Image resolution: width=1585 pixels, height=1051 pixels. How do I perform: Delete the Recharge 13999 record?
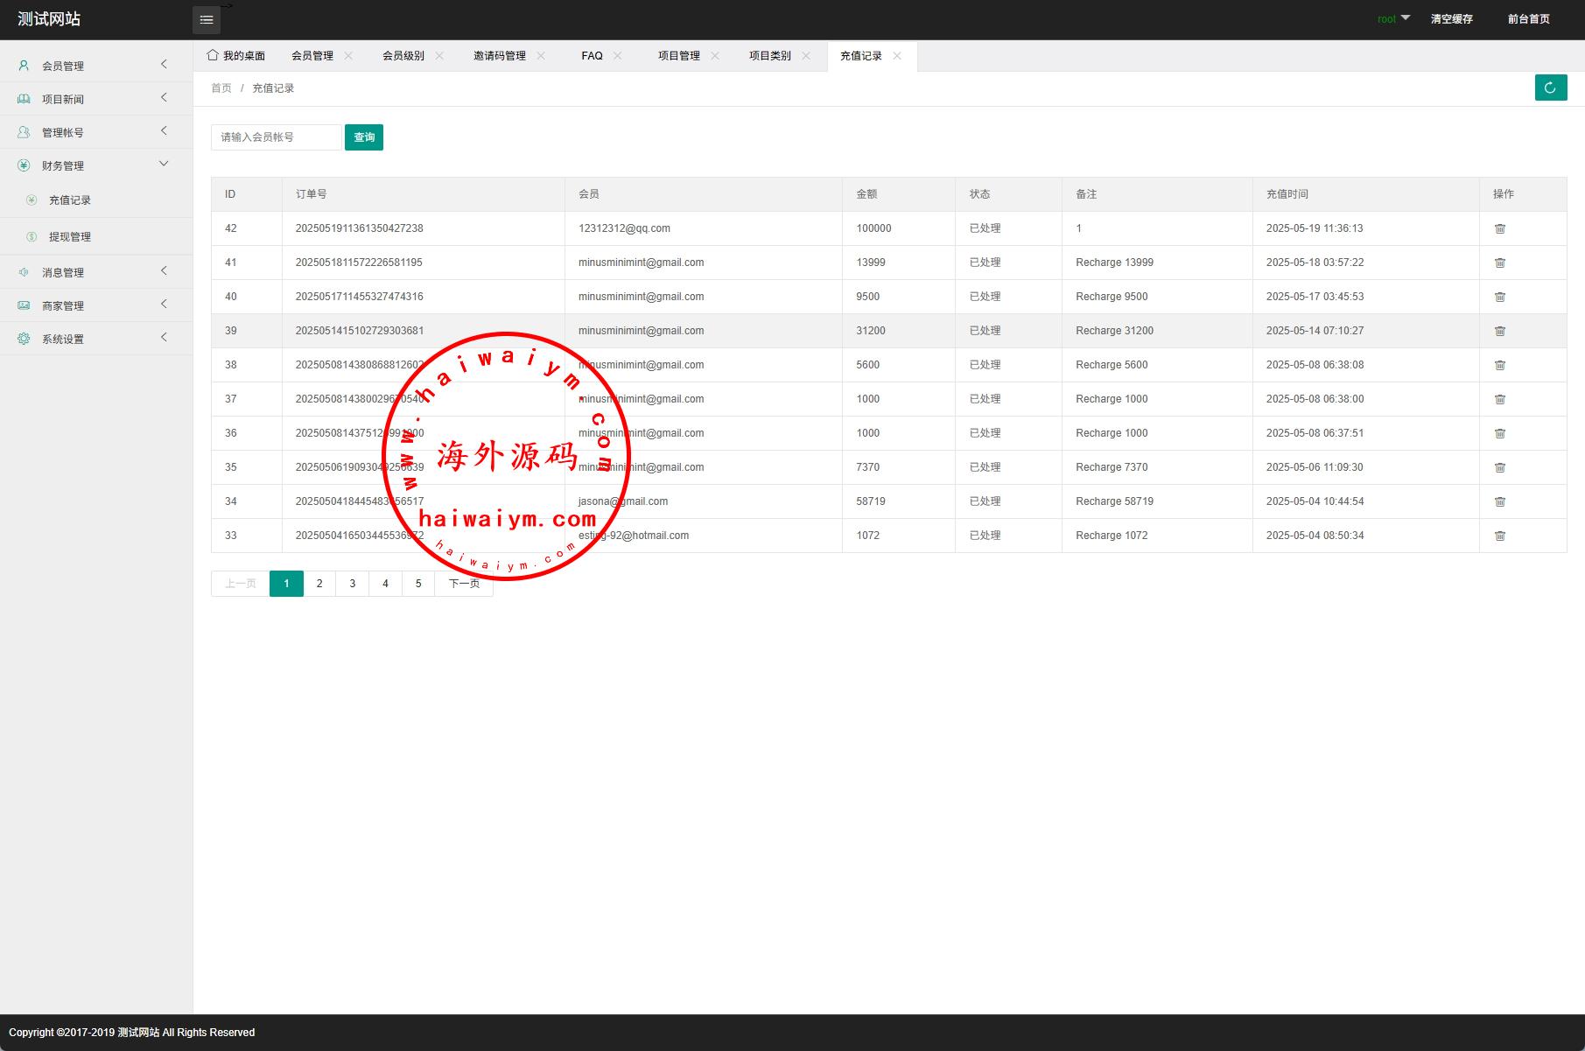pyautogui.click(x=1499, y=263)
